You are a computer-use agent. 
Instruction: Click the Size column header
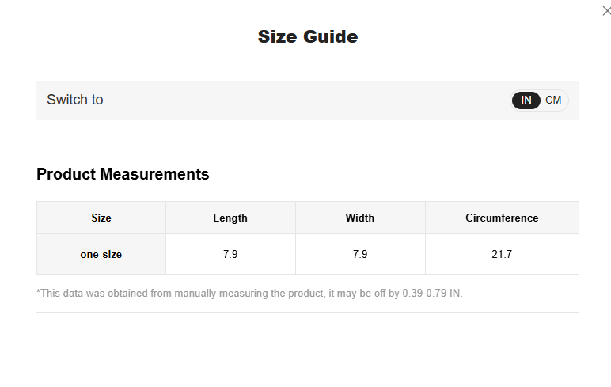(x=101, y=218)
